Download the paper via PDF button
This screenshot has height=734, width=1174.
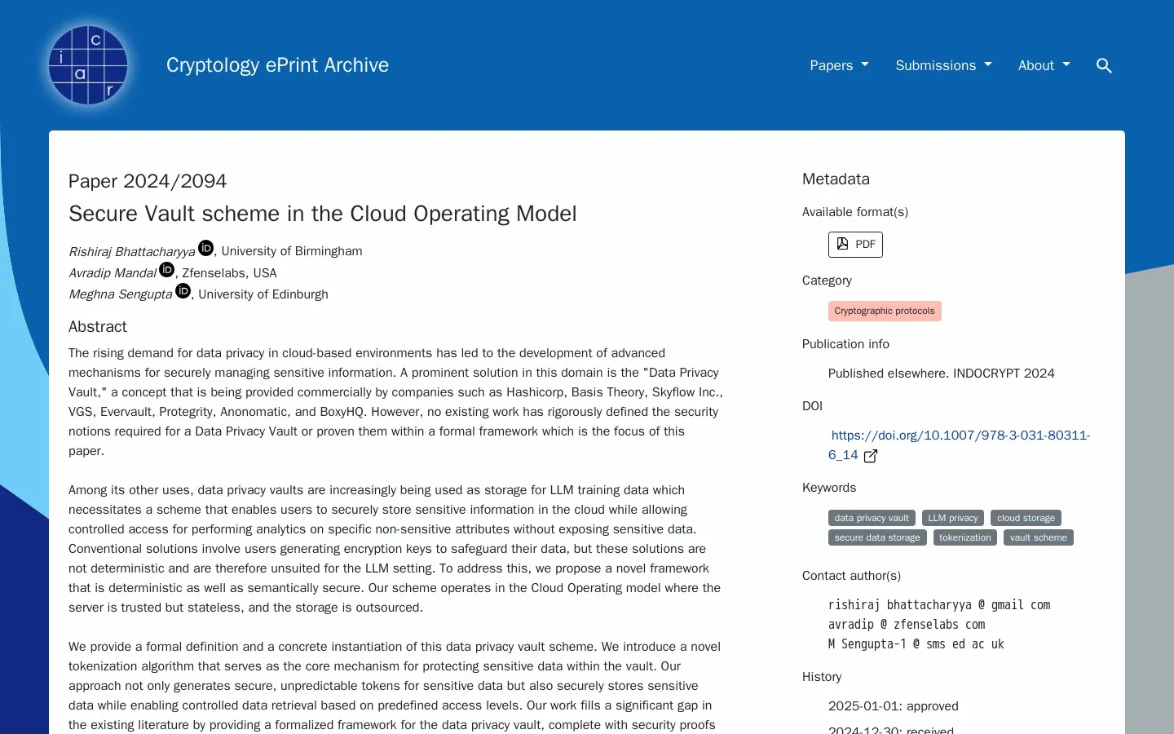[855, 245]
